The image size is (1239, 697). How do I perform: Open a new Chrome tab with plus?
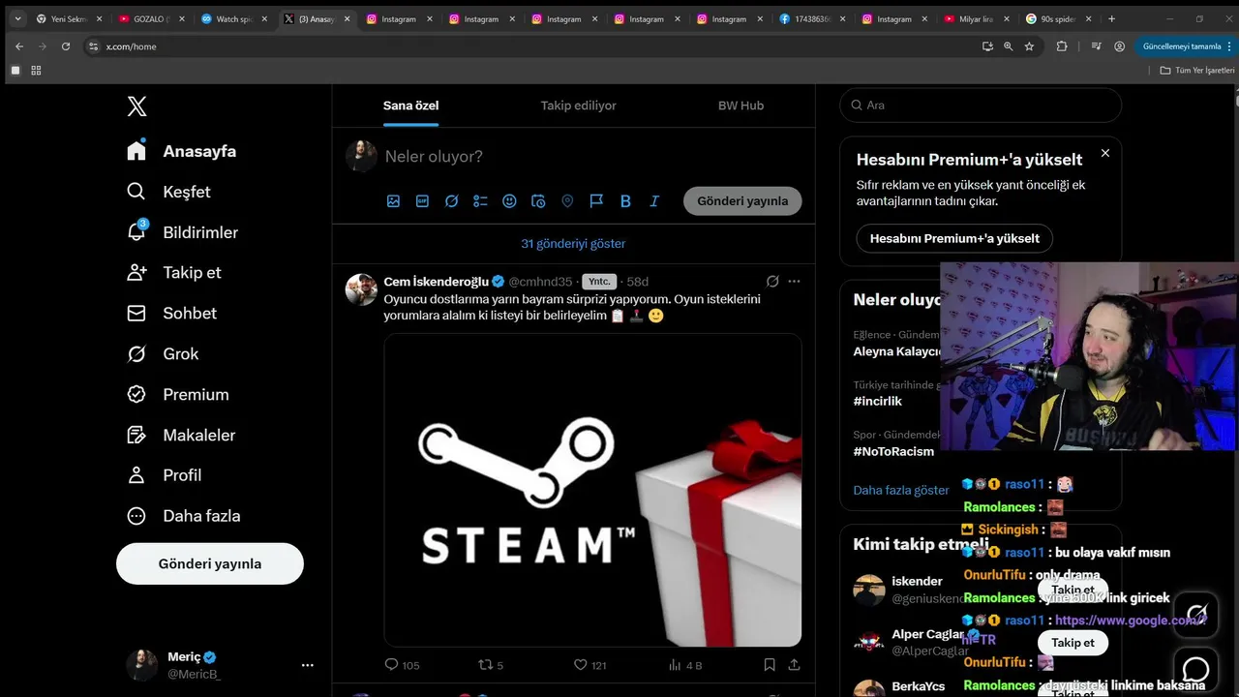tap(1111, 18)
